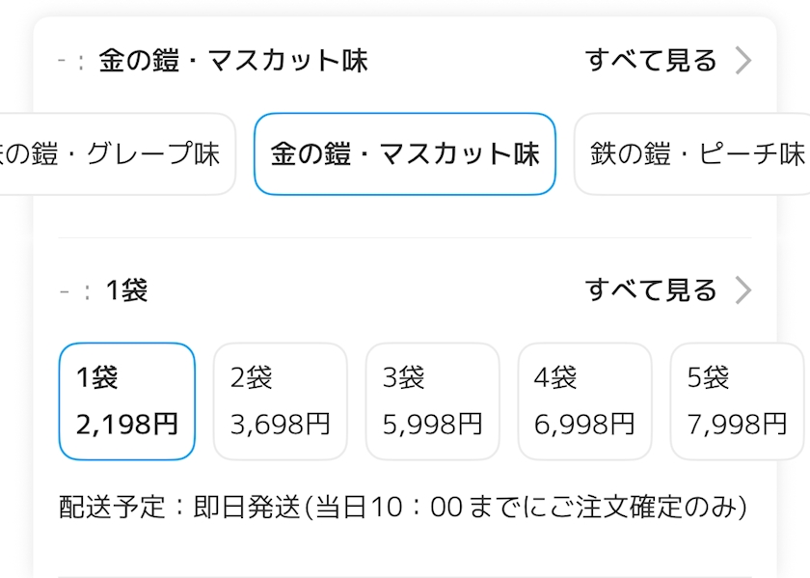The height and width of the screenshot is (578, 810).
Task: Click the 6,998円 price text
Action: [x=584, y=424]
